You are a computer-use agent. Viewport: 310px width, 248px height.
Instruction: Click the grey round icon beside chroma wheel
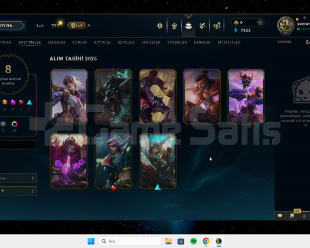click(3, 124)
